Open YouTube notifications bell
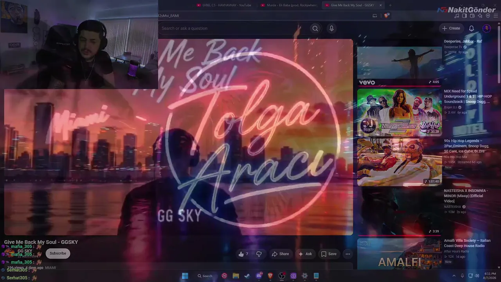501x282 pixels. (x=472, y=28)
